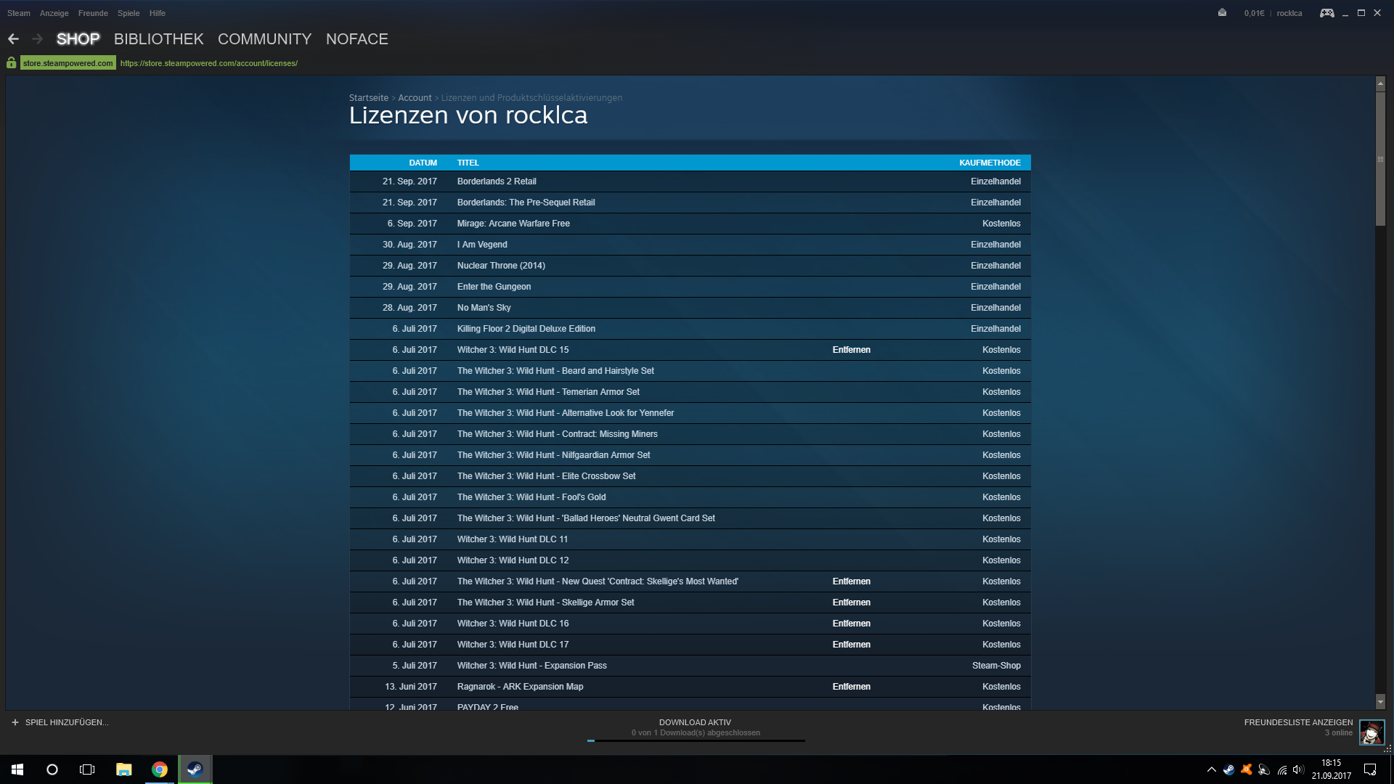Launch Big Picture mode controller icon
The width and height of the screenshot is (1394, 784).
point(1326,13)
